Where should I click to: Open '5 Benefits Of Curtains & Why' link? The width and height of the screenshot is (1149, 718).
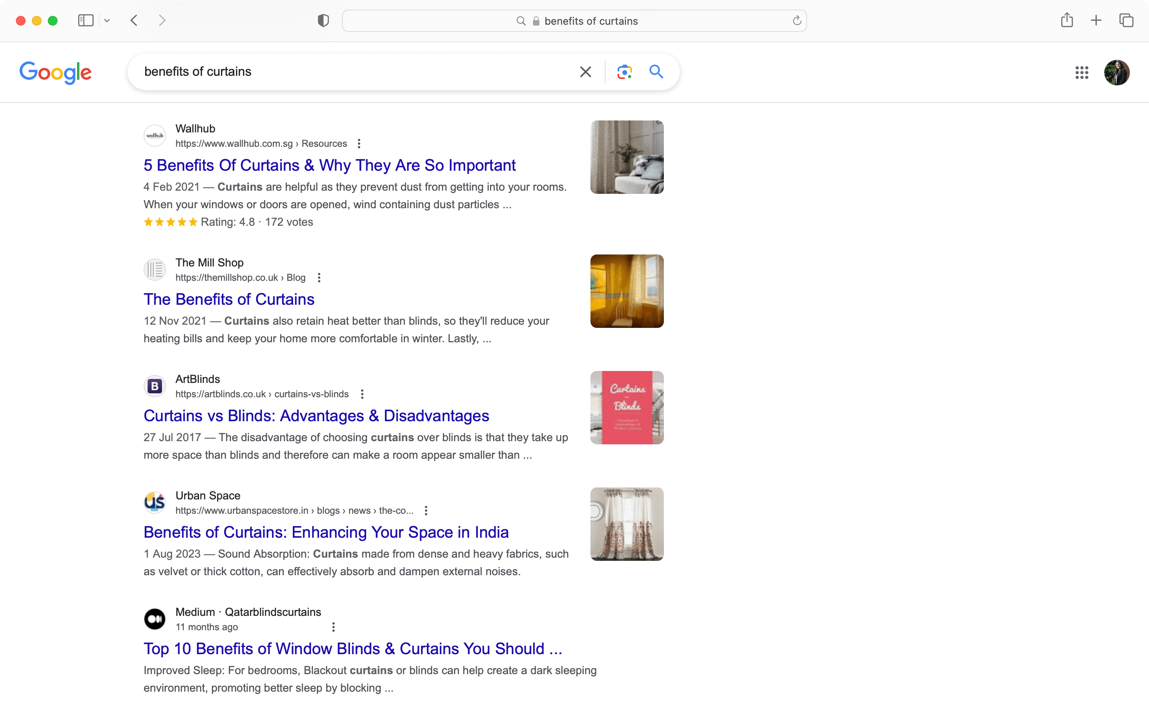click(330, 165)
